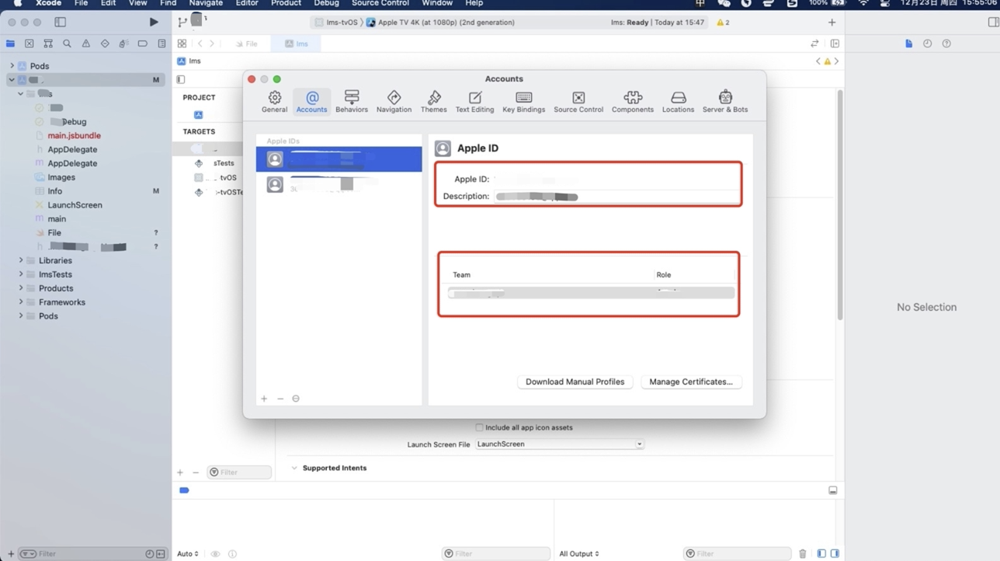The height and width of the screenshot is (561, 1000).
Task: Add a new editor with plus button
Action: coord(832,23)
